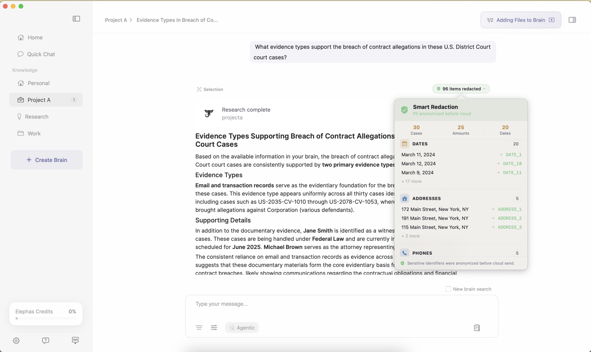Click the play icon in Adding Files button
The image size is (591, 352).
551,20
